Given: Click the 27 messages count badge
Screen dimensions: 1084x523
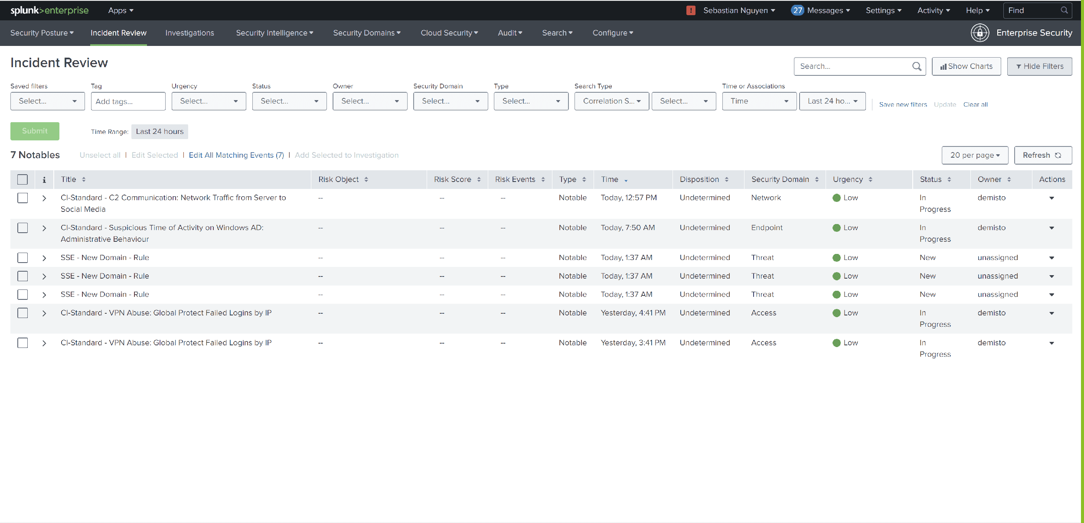Looking at the screenshot, I should [797, 10].
